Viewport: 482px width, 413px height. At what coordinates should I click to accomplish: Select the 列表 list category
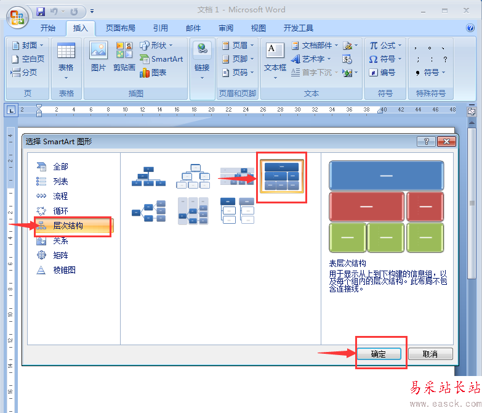tap(60, 181)
